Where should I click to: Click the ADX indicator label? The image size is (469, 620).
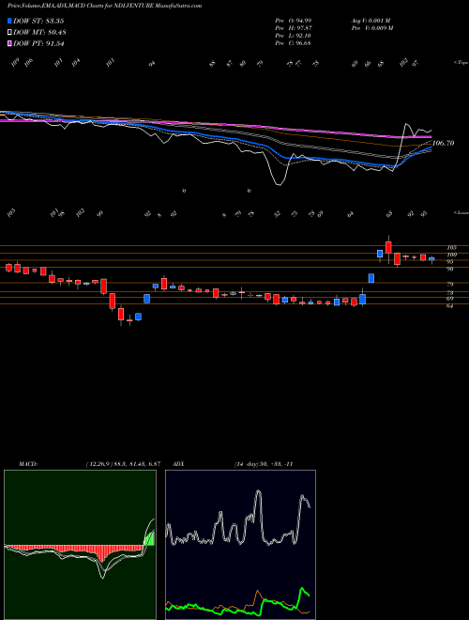(179, 464)
